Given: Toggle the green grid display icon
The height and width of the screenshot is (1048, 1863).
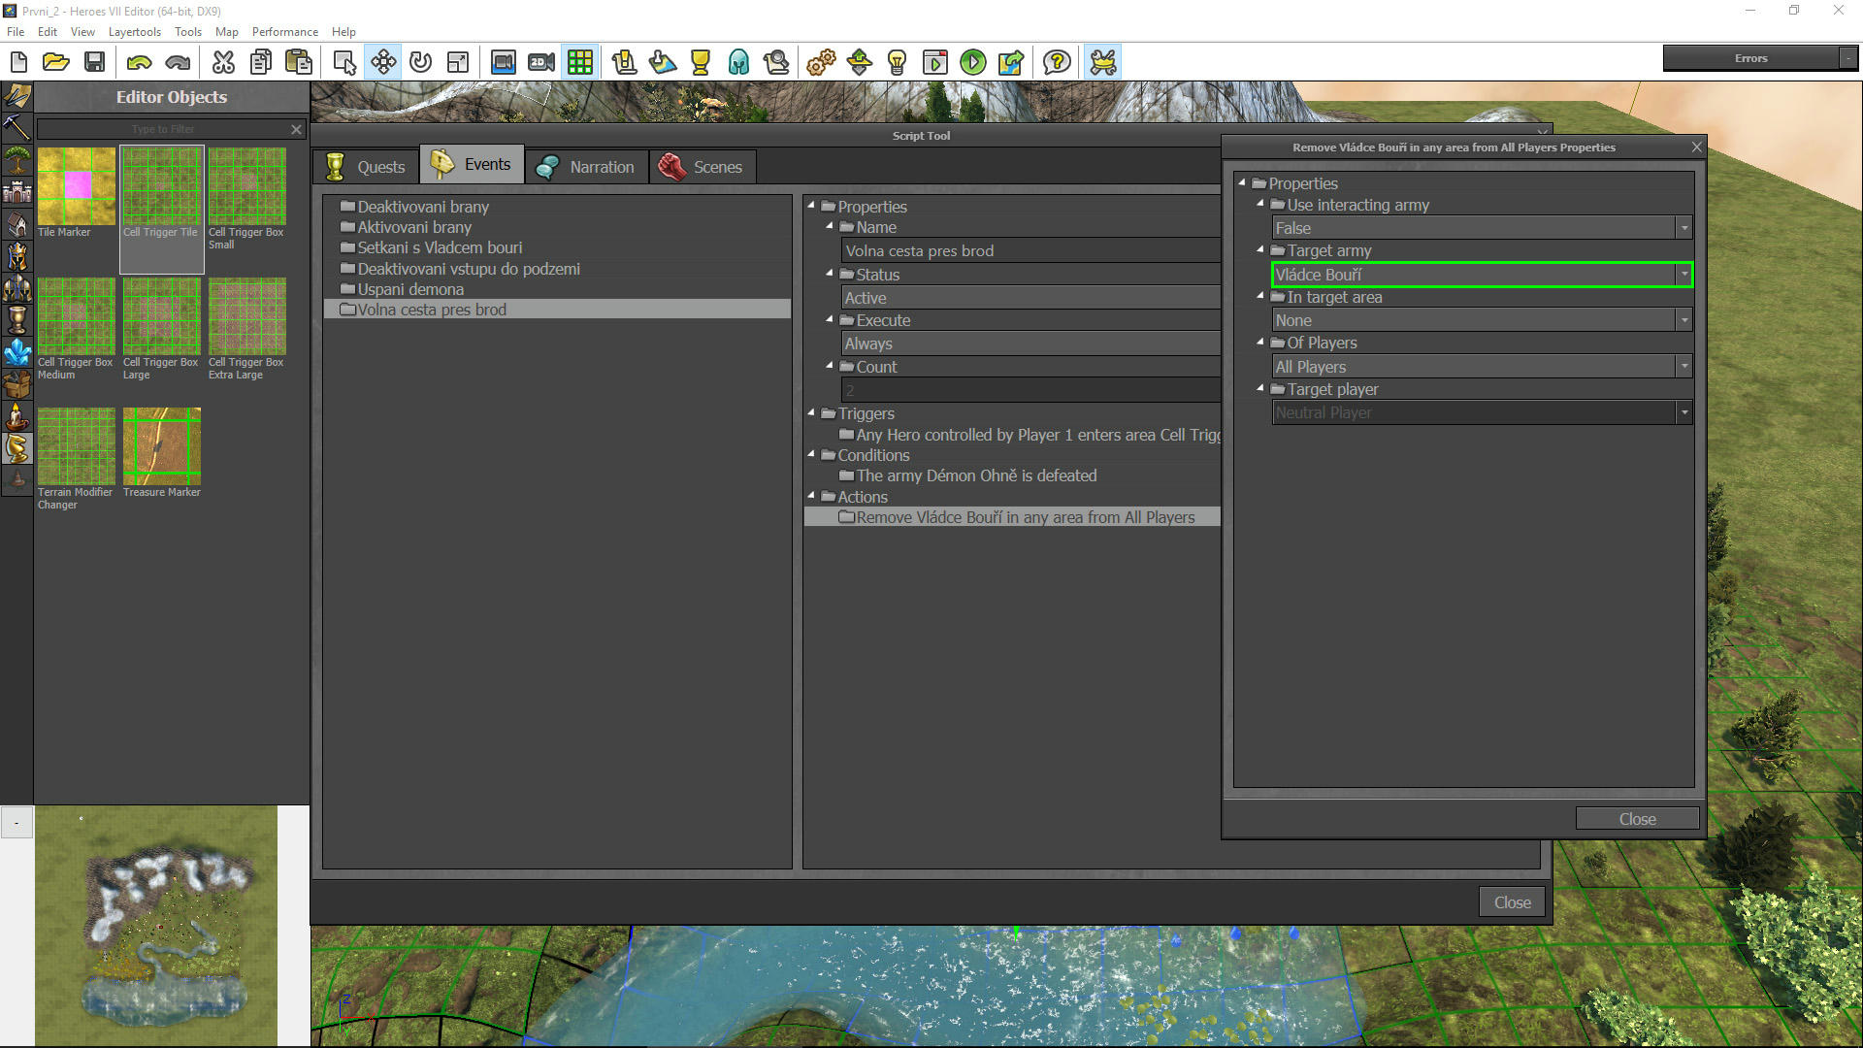Looking at the screenshot, I should [x=580, y=63].
